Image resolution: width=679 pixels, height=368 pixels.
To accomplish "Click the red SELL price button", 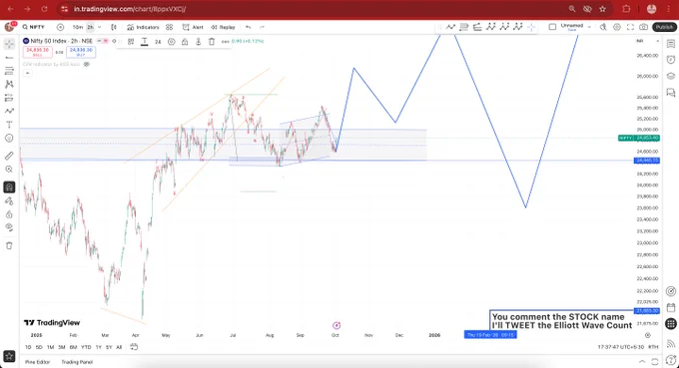I will pos(37,52).
